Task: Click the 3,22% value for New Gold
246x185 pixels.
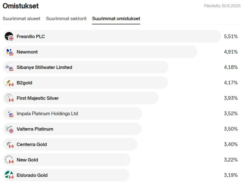Action: [x=231, y=160]
